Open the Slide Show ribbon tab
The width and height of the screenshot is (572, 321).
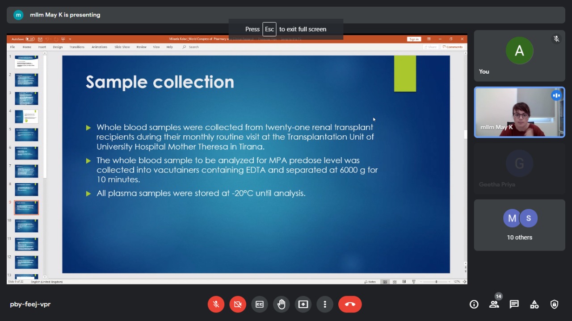coord(122,47)
